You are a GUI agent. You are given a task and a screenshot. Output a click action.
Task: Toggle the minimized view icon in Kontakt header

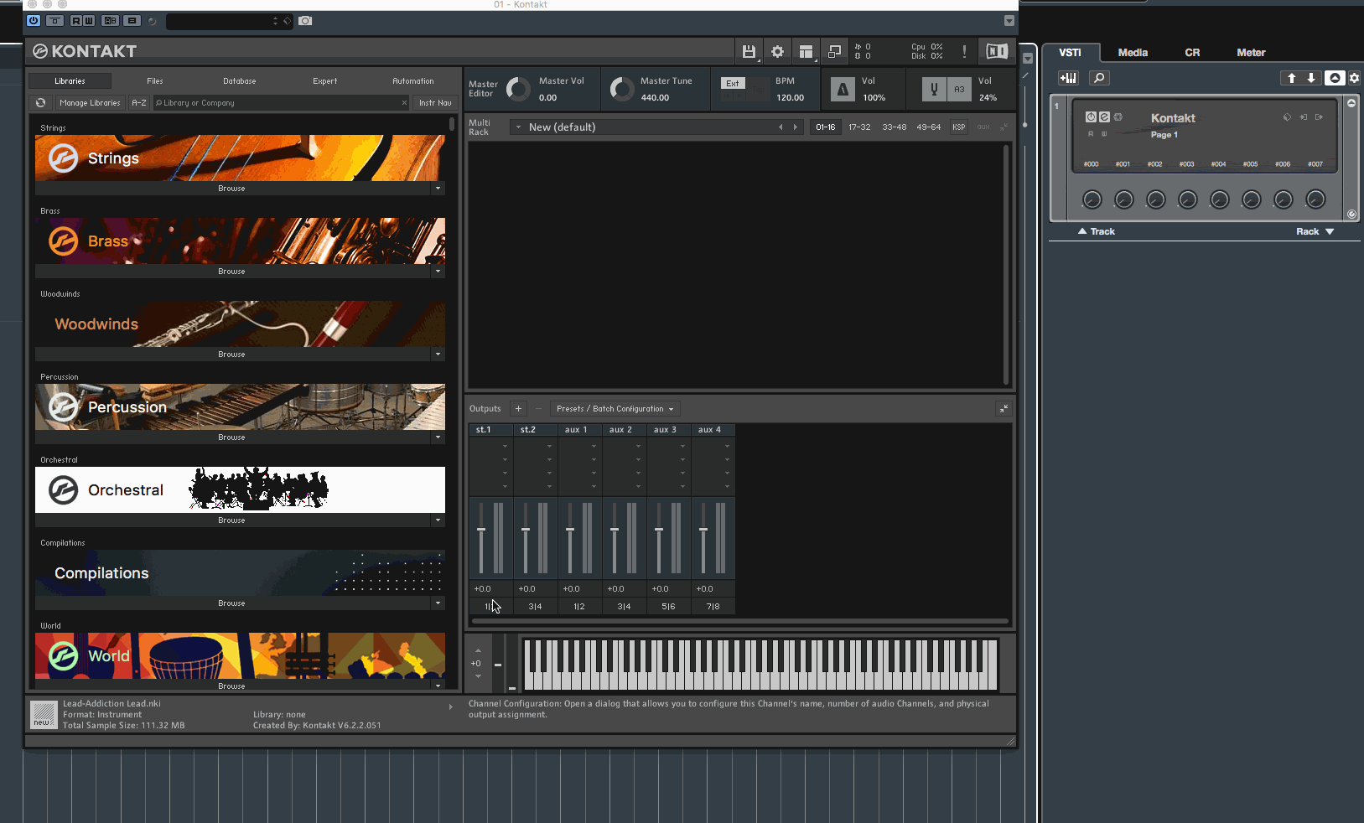coord(834,52)
